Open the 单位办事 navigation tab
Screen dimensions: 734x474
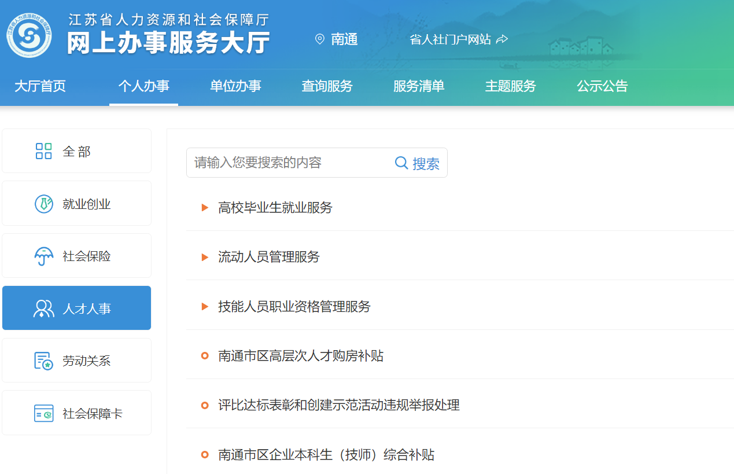point(235,86)
